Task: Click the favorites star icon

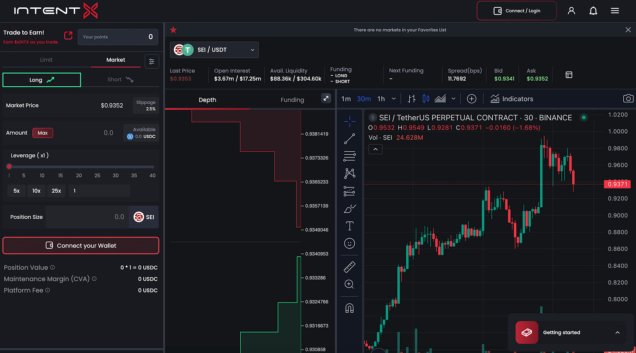Action: tap(173, 30)
